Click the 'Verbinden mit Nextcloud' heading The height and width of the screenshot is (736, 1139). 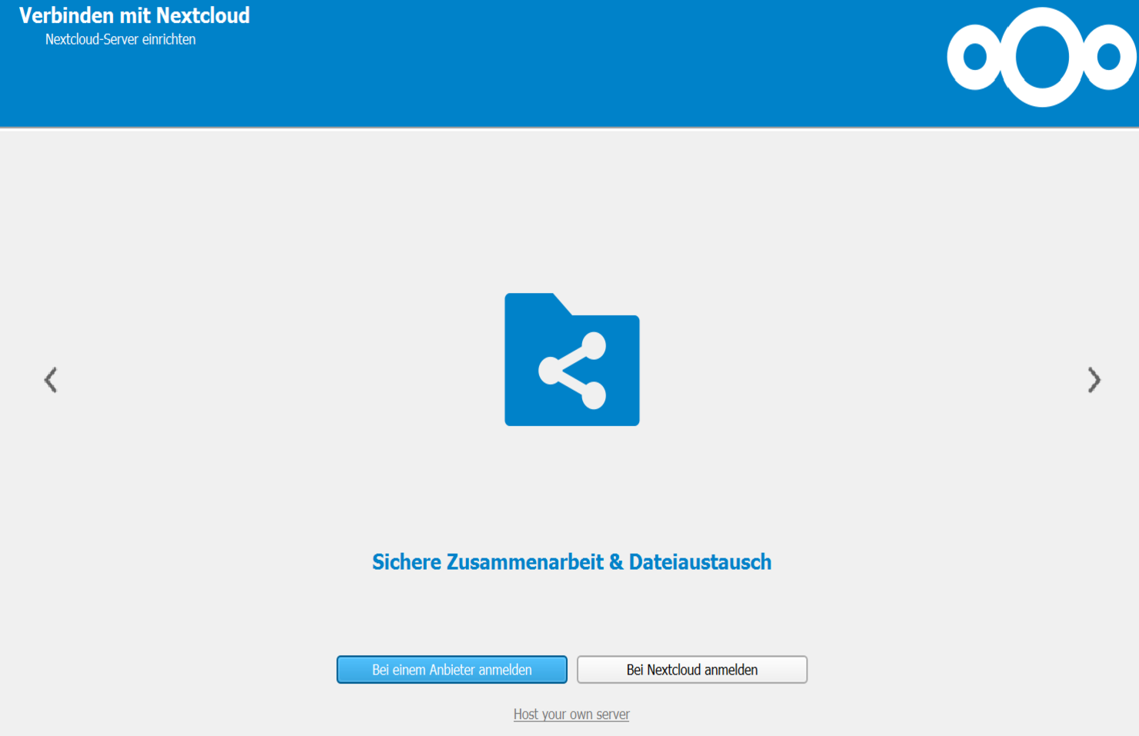coord(135,15)
